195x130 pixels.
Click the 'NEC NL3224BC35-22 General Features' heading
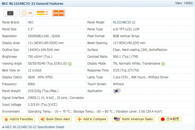pos(32,4)
